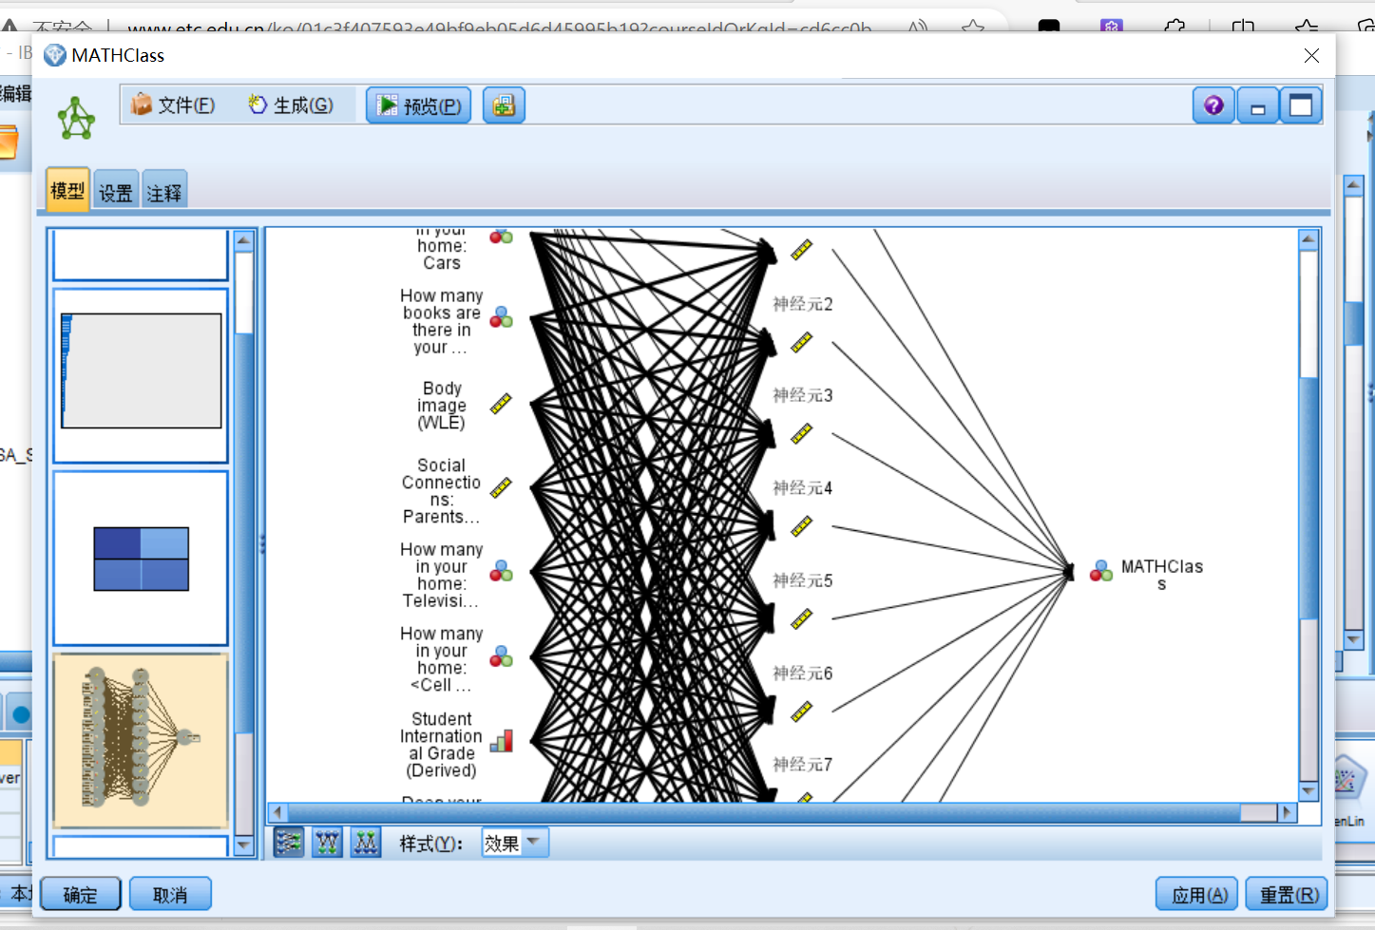This screenshot has width=1375, height=930.
Task: Select the blue classification matrix thumbnail
Action: tap(141, 559)
